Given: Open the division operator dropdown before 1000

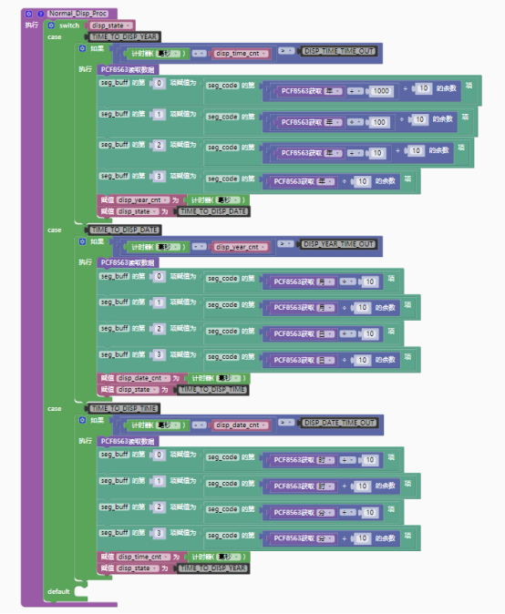Looking at the screenshot, I should (356, 91).
